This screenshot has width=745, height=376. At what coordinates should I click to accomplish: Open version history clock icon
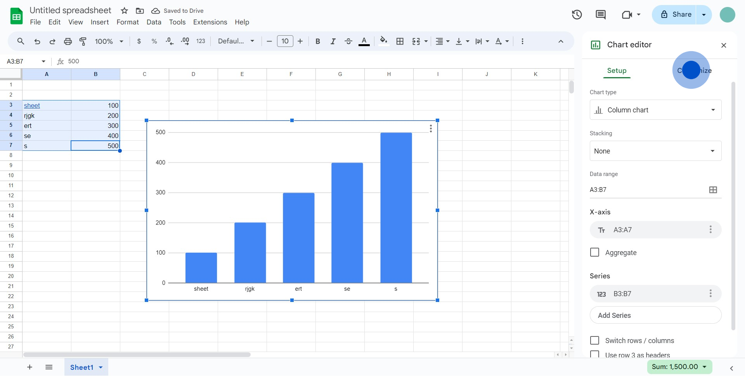tap(577, 15)
